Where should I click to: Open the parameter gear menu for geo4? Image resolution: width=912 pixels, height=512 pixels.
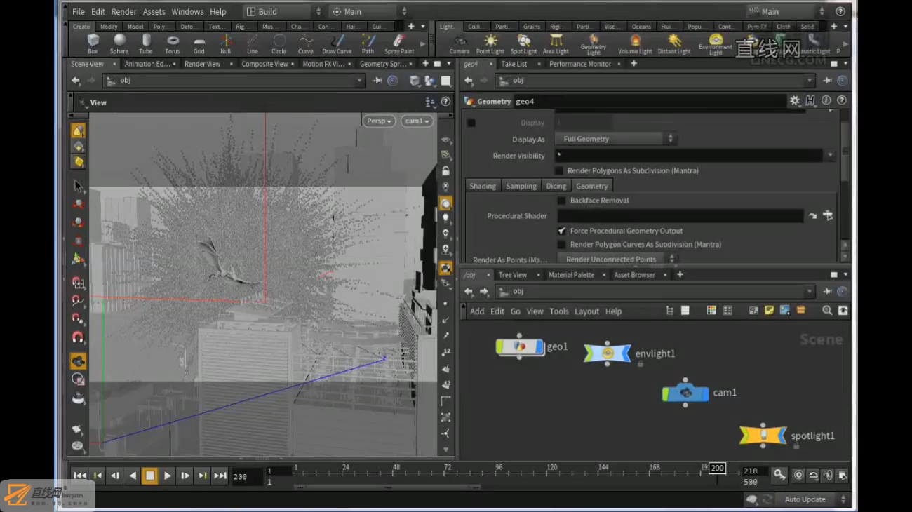795,101
